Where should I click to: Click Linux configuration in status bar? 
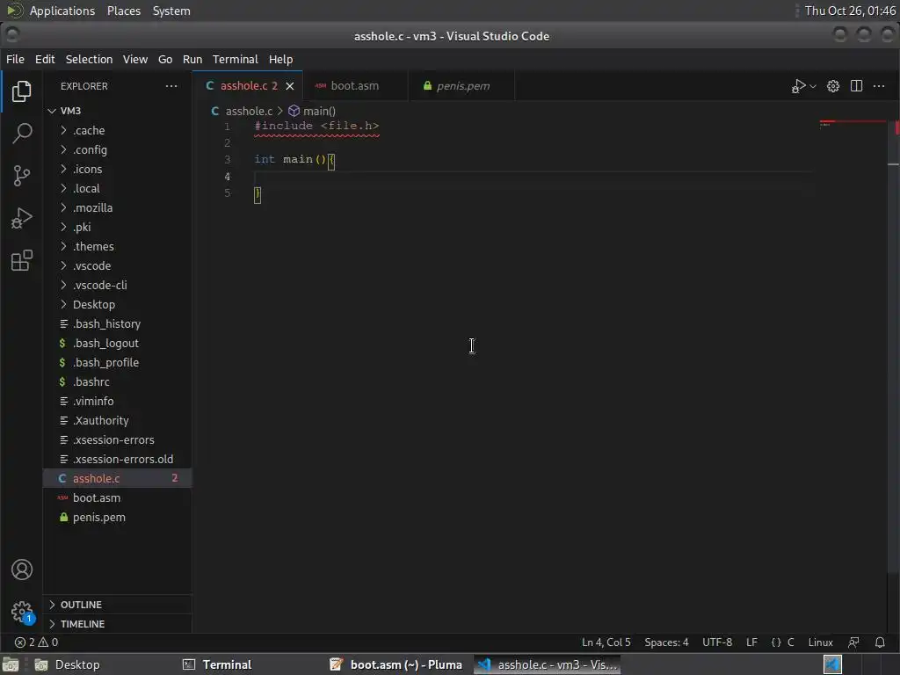click(x=820, y=642)
